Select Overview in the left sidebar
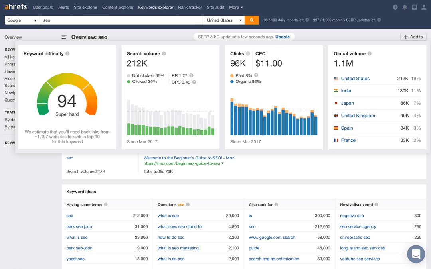 coord(13,37)
